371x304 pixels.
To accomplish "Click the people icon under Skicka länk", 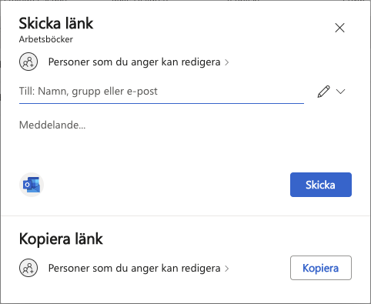I will (28, 62).
